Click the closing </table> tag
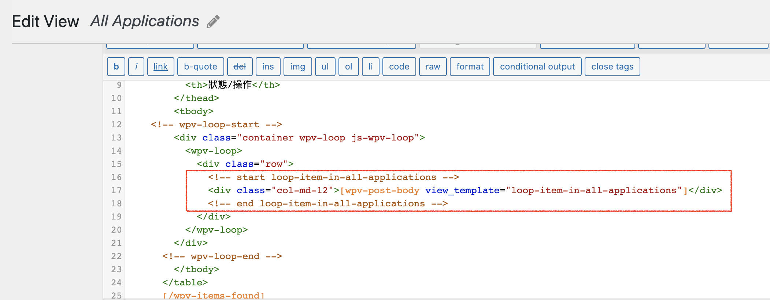 tap(185, 283)
